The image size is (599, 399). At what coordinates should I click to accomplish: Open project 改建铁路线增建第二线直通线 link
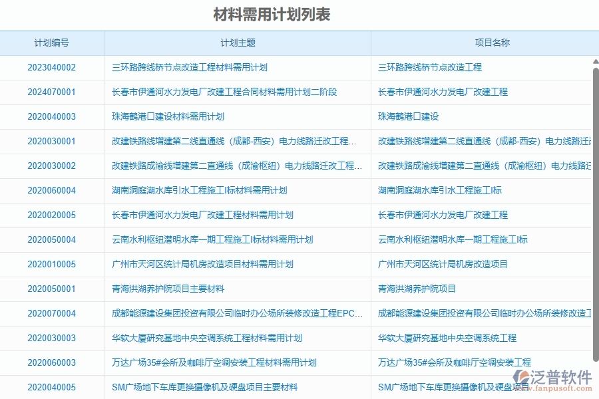[x=484, y=141]
